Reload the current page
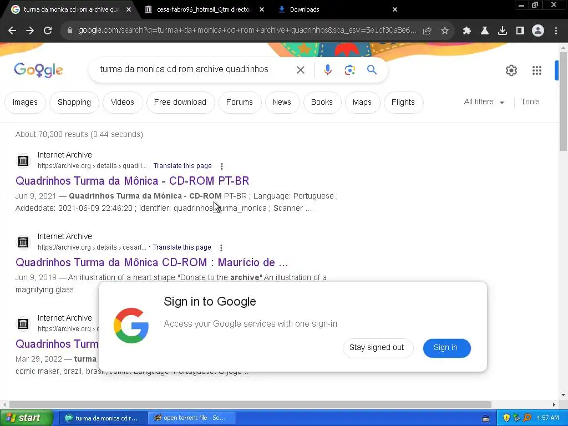Screen dimensions: 568x426 click(x=48, y=31)
